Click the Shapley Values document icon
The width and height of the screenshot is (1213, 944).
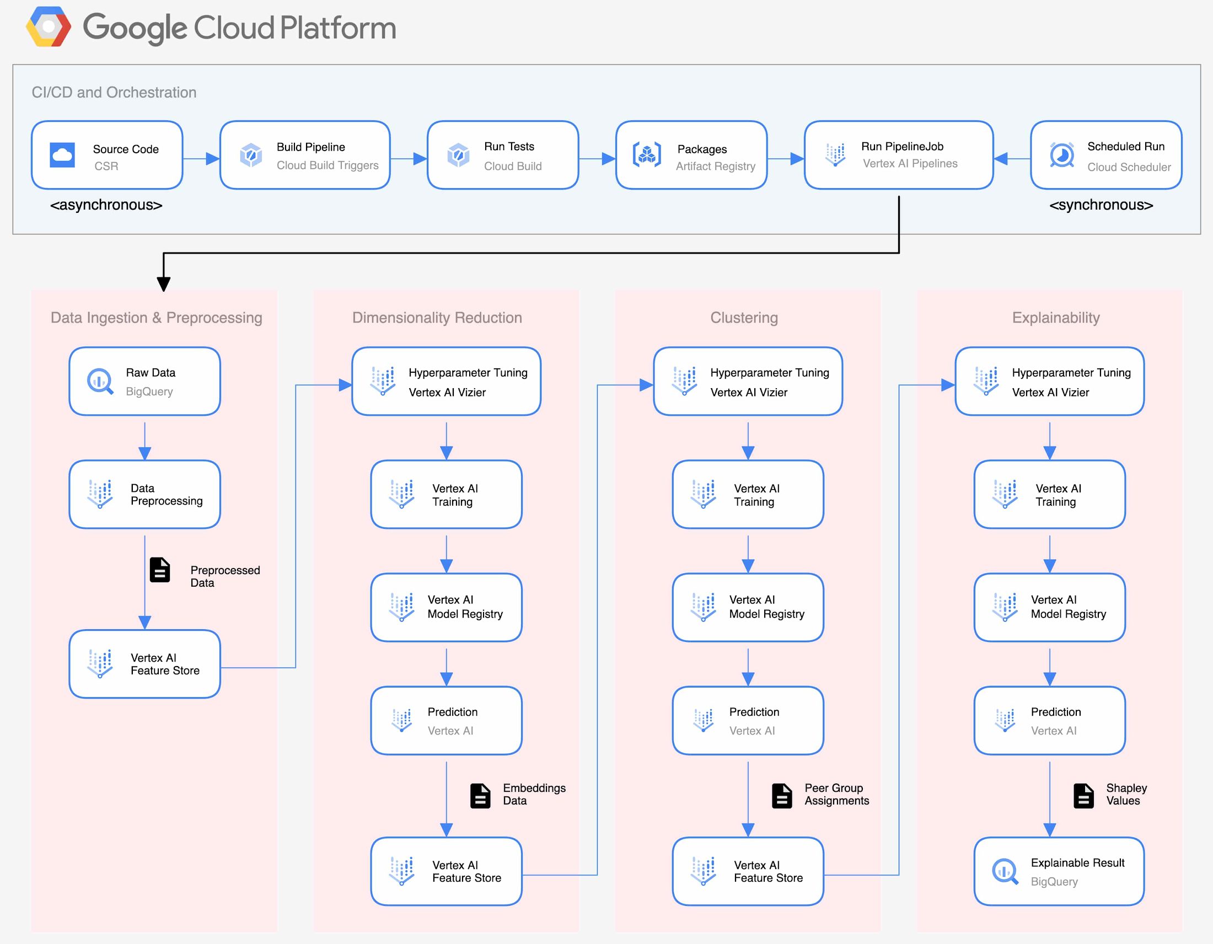click(x=1083, y=796)
